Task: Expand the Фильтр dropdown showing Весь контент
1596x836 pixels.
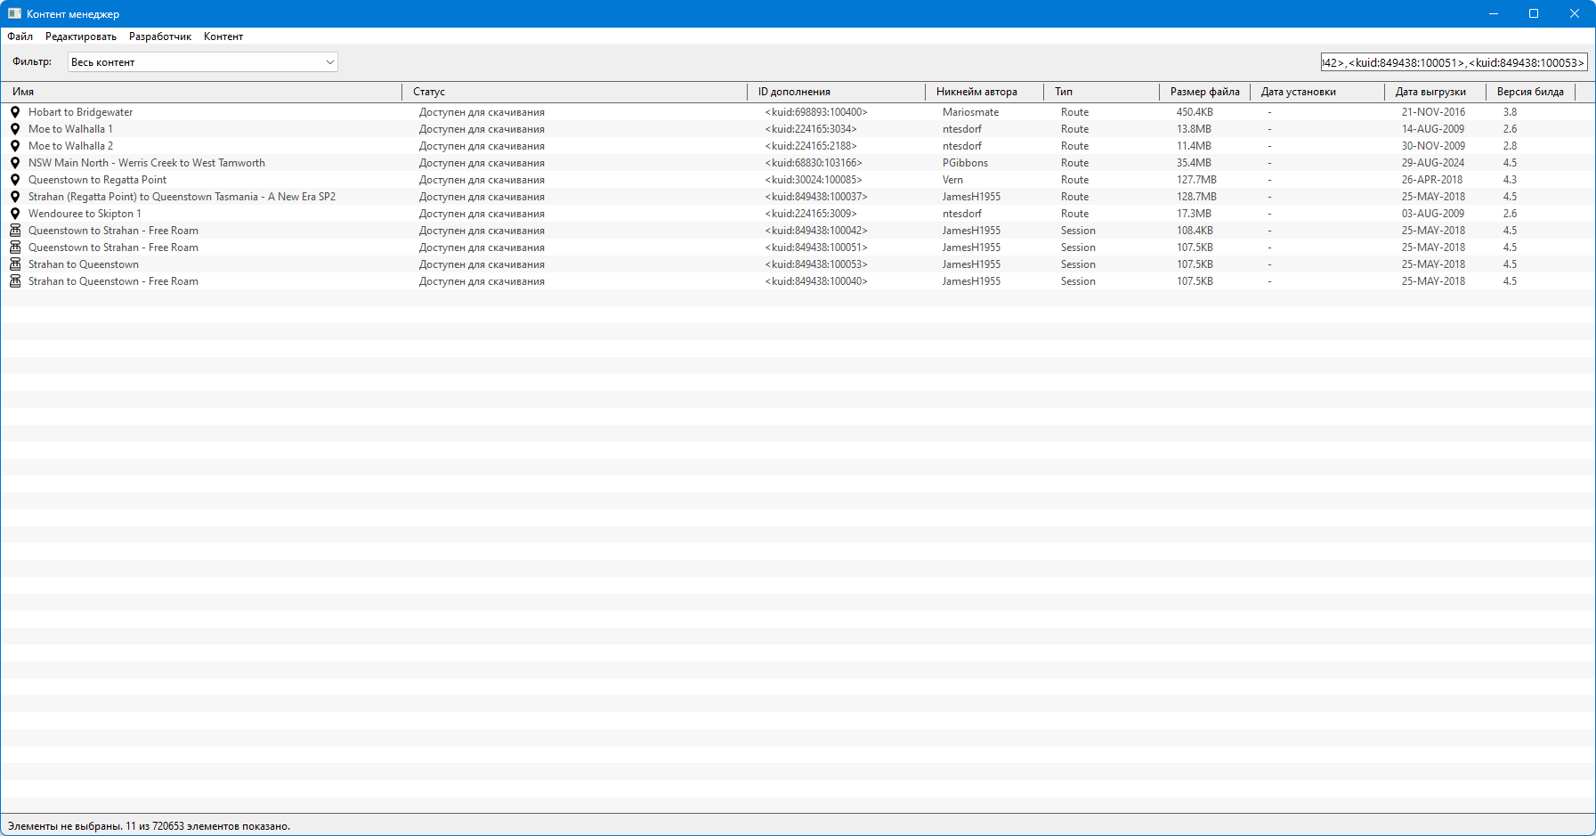Action: point(203,62)
